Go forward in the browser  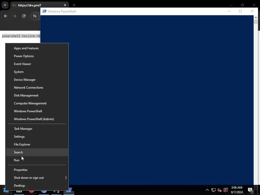click(x=14, y=16)
